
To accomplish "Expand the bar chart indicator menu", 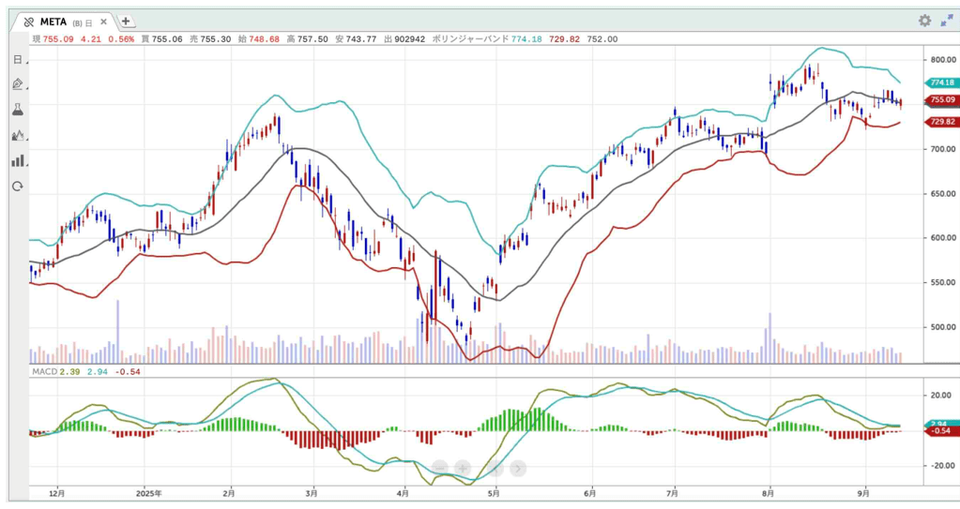I will coord(17,161).
